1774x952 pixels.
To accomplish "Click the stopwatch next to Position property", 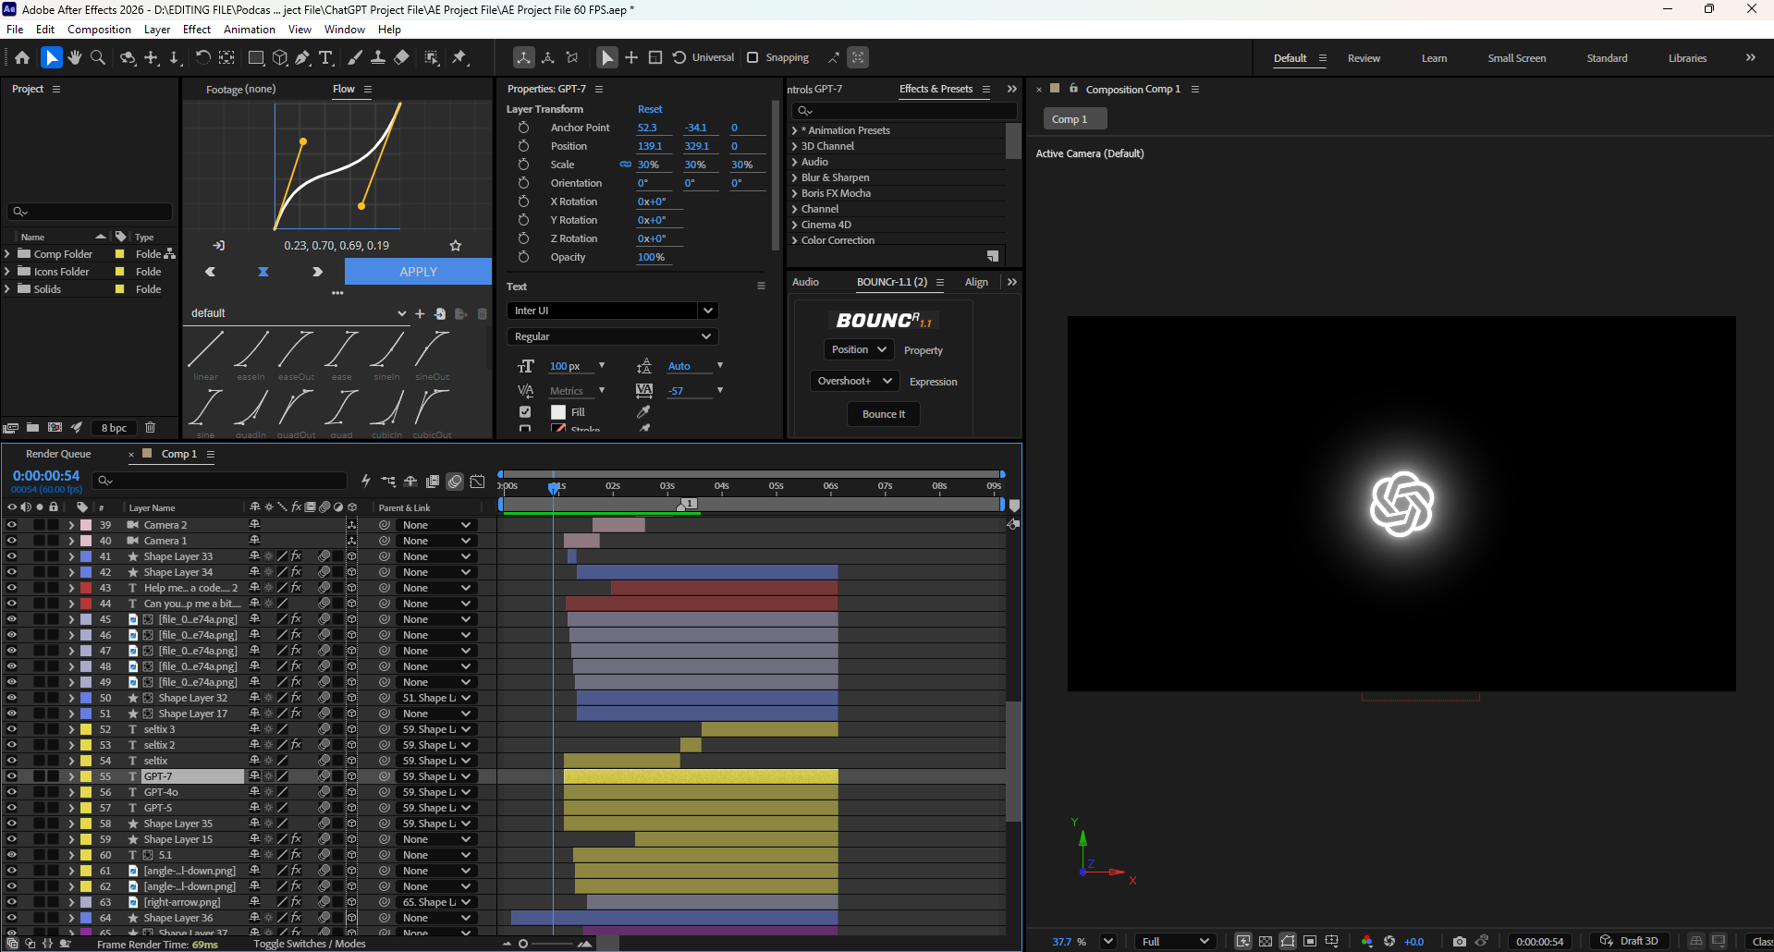I will (x=523, y=146).
